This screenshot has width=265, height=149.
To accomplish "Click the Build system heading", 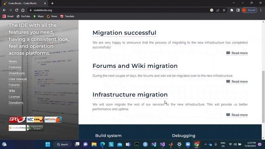I will coord(108,136).
